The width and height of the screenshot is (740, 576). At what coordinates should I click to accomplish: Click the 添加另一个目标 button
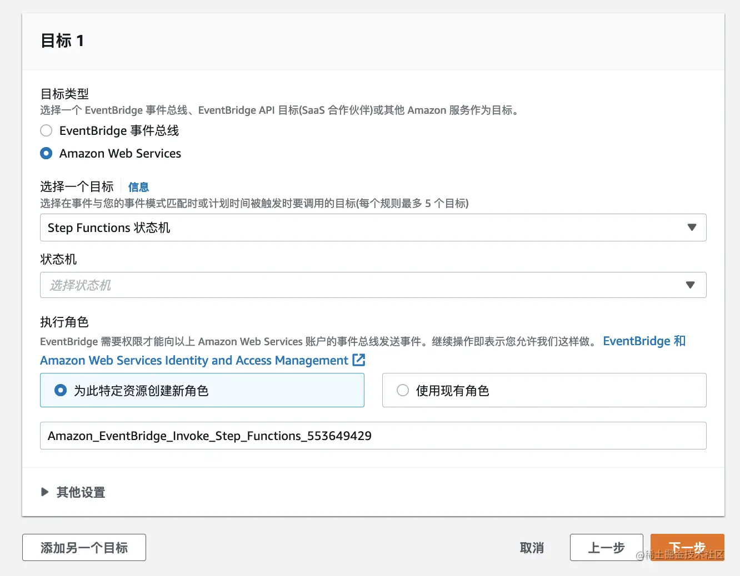pyautogui.click(x=84, y=548)
